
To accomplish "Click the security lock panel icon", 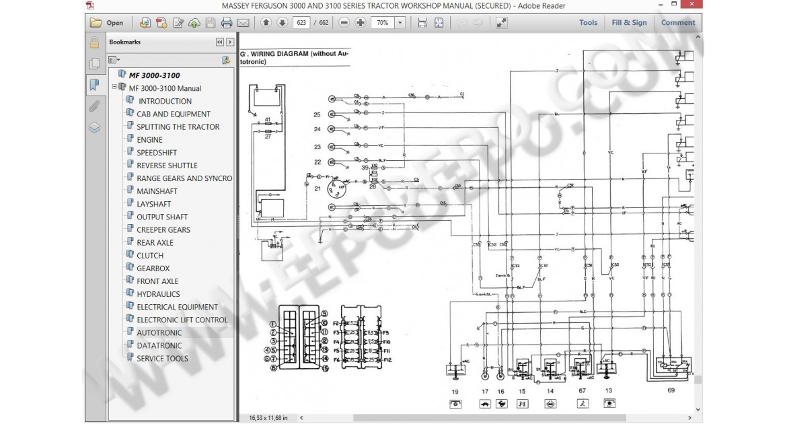I will [x=94, y=42].
